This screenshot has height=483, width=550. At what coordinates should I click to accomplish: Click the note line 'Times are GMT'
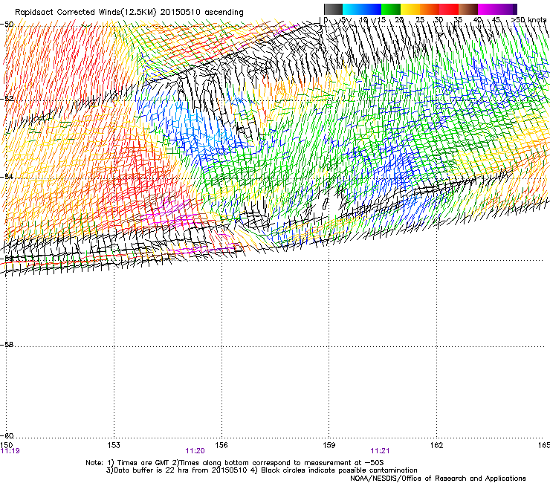(x=143, y=463)
